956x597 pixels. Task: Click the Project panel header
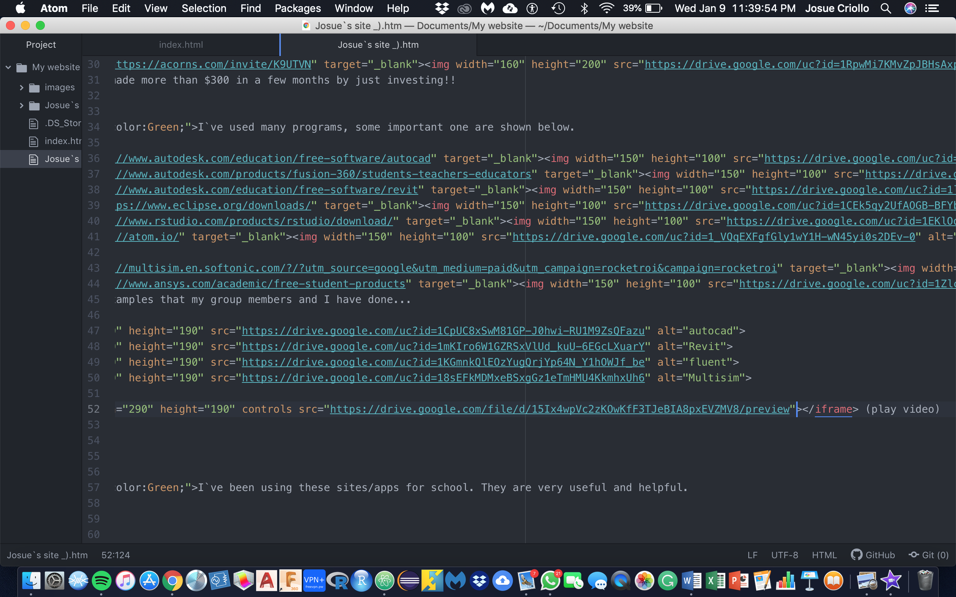click(41, 45)
